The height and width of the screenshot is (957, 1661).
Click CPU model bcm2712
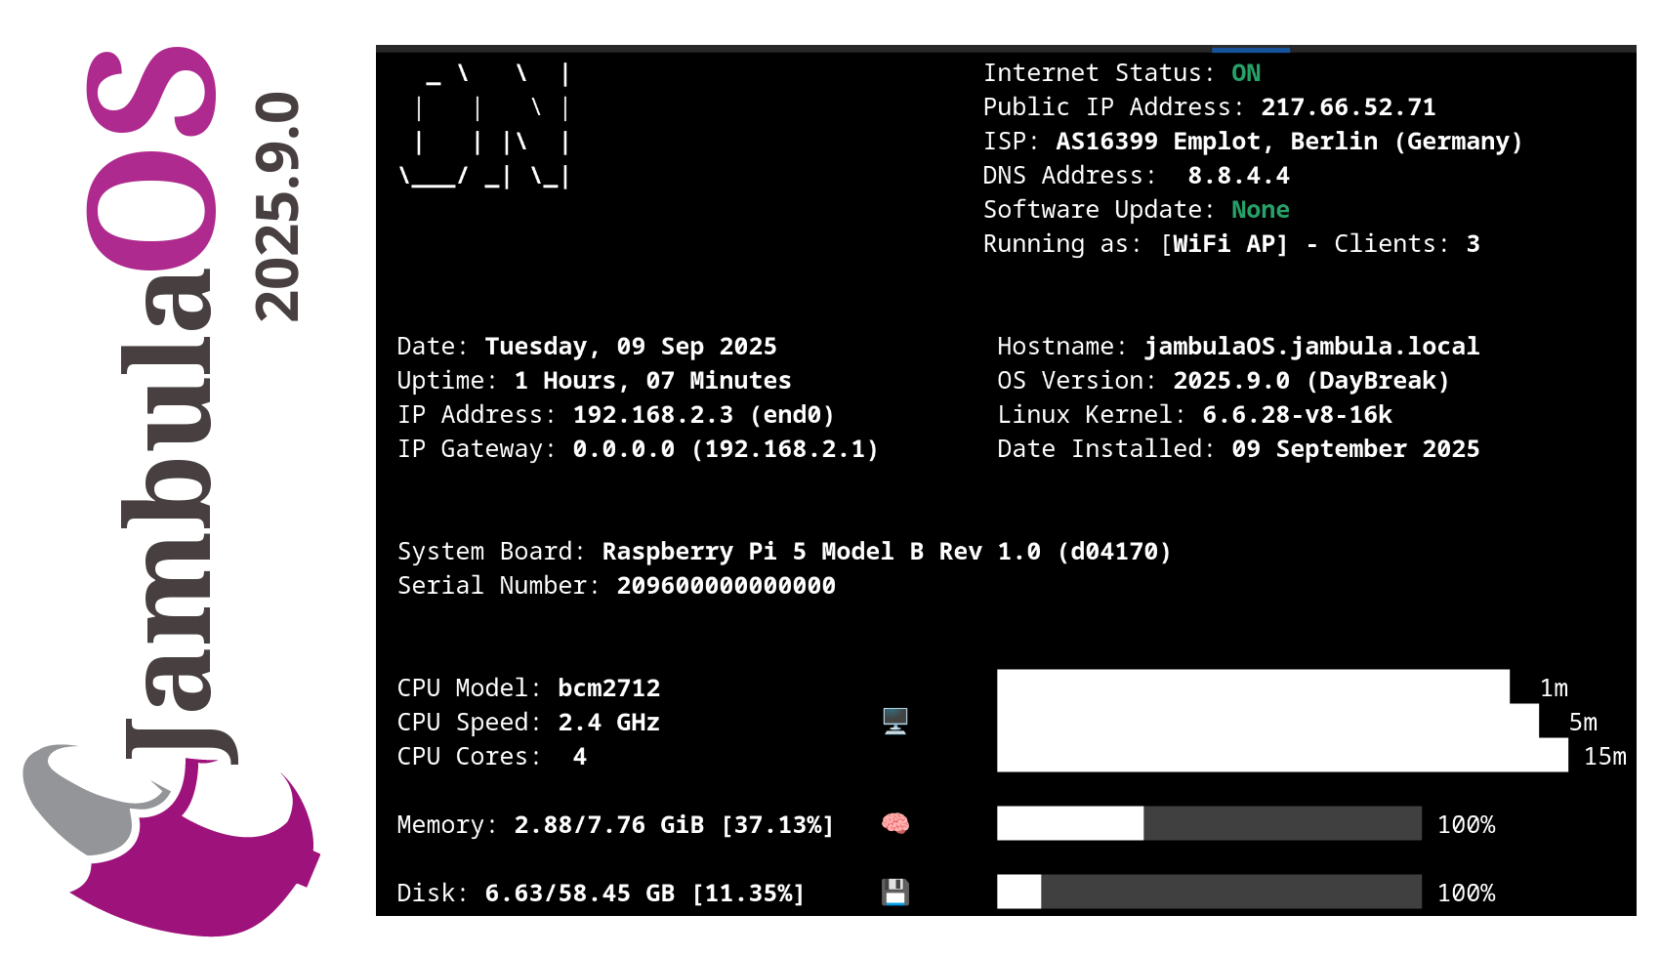pyautogui.click(x=608, y=688)
